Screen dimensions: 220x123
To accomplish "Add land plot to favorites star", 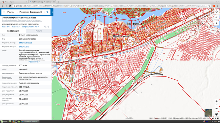I will coord(48,27).
